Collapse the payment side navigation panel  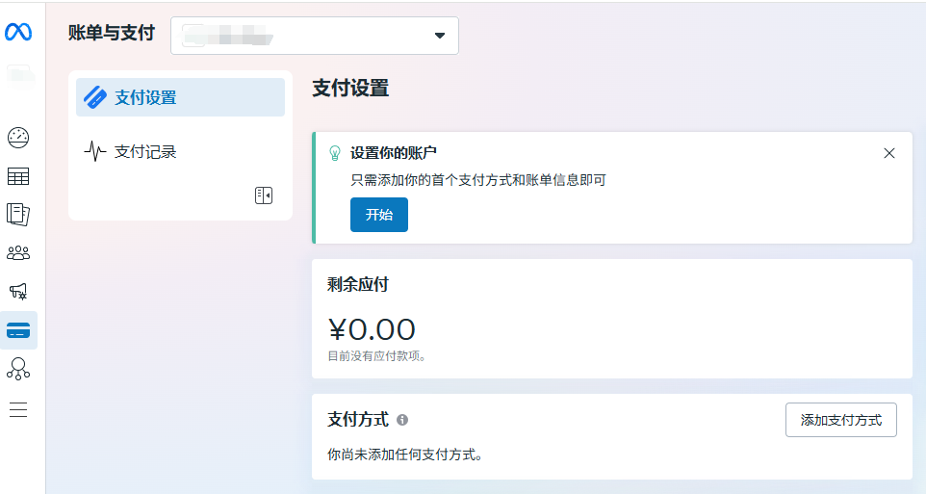(x=263, y=195)
